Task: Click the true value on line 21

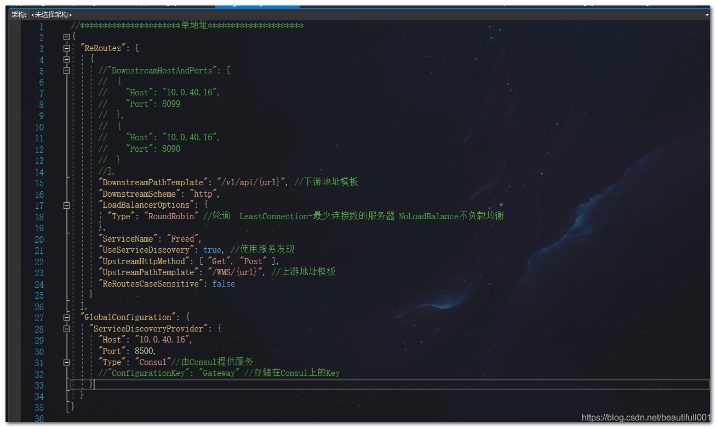Action: pos(212,250)
